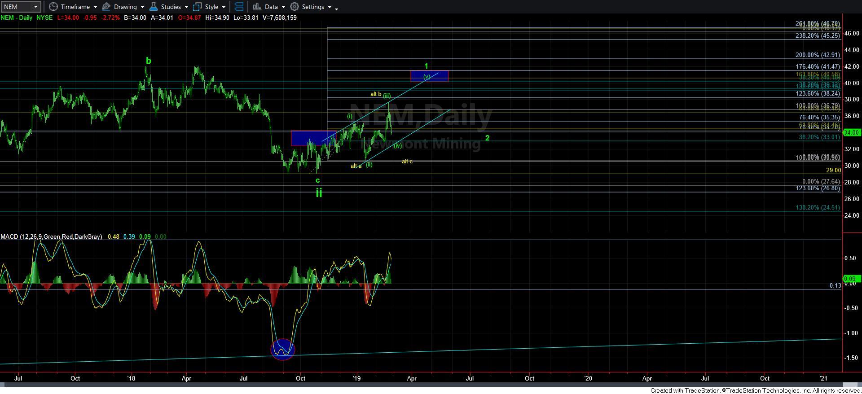The width and height of the screenshot is (862, 394).
Task: Click the 'L=34.00' last price value
Action: (68, 18)
